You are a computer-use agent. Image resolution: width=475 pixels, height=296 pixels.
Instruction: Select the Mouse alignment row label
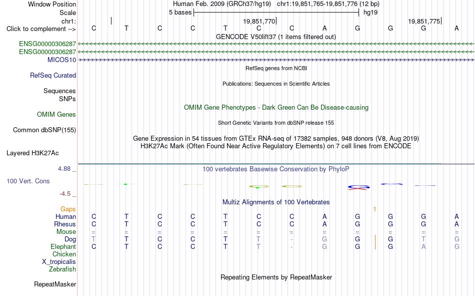pos(66,231)
